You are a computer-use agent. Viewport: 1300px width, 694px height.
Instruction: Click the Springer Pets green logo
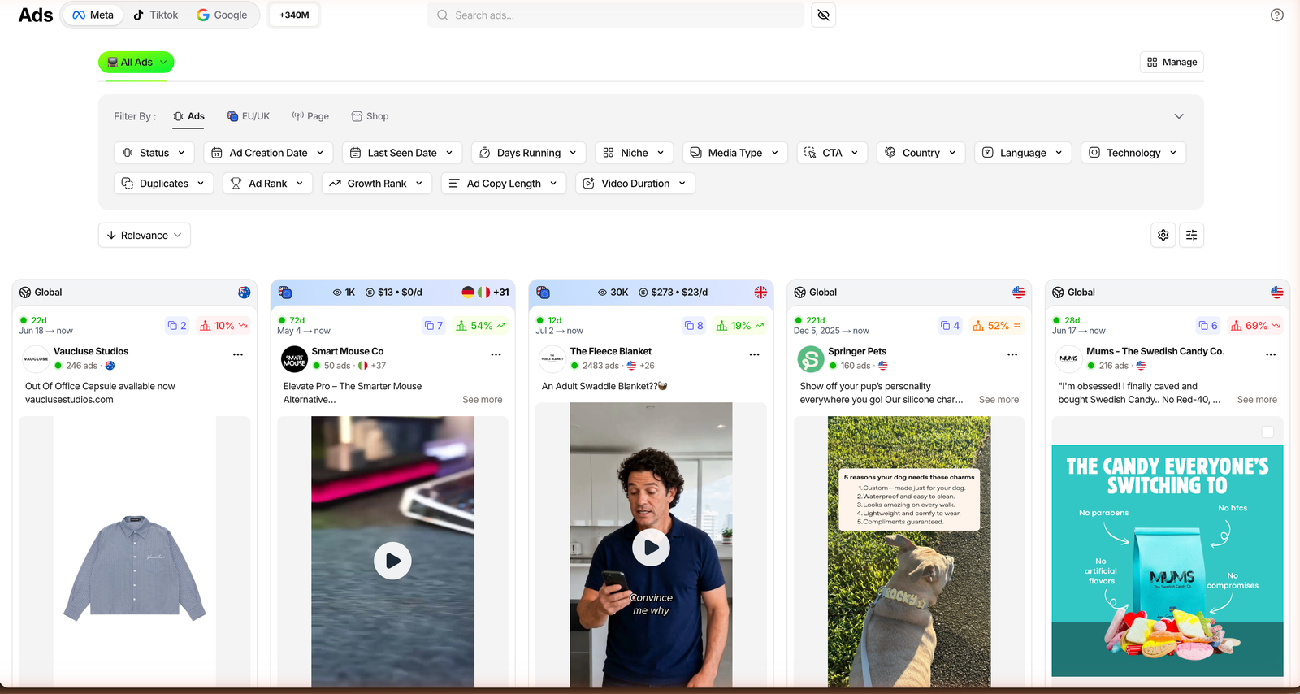point(811,358)
